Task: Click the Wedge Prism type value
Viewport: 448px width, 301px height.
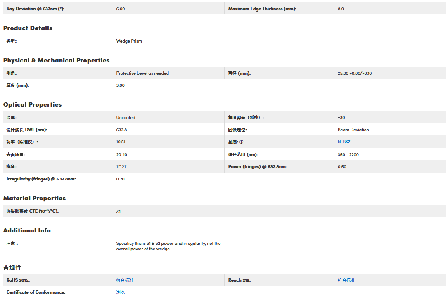Action: (x=129, y=41)
